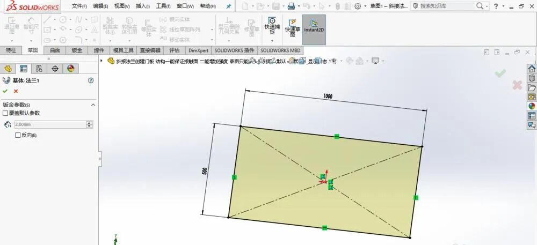
Task: Click the 智能尺寸 (Smart Dimension) icon
Action: 31,26
